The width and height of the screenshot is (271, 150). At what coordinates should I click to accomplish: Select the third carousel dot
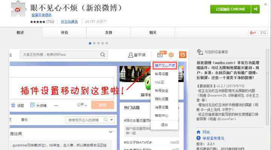pos(98,43)
